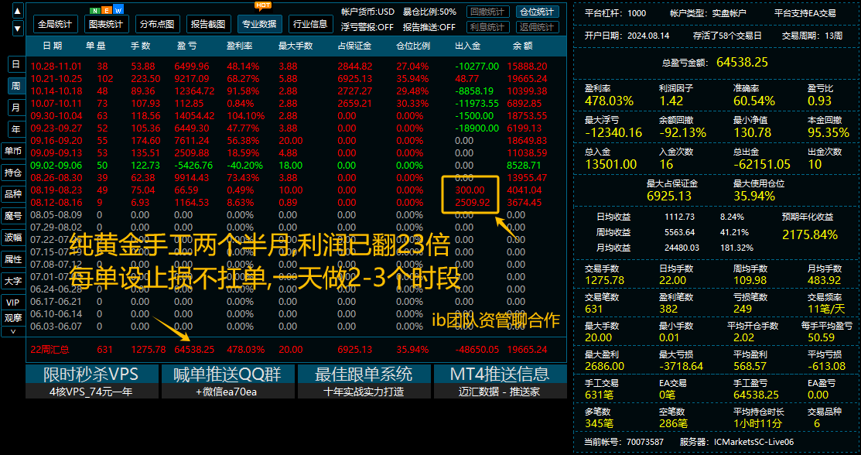Open 全局统计 tab
Screen dimensions: 861x455
56,24
